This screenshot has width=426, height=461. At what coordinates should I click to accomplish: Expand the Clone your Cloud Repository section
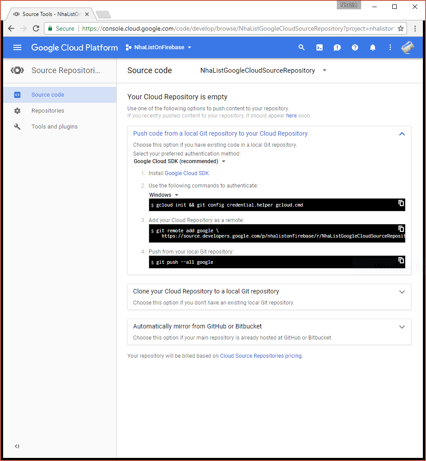click(402, 292)
